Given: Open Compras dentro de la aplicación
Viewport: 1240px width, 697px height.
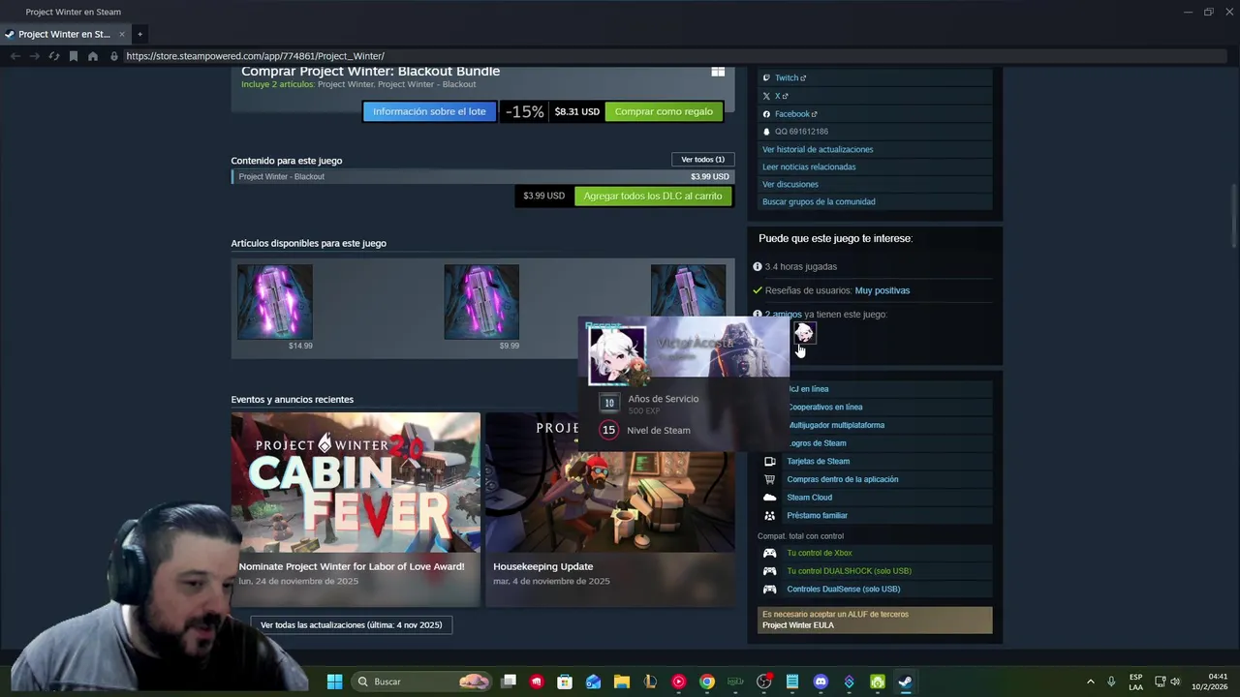Looking at the screenshot, I should [842, 479].
